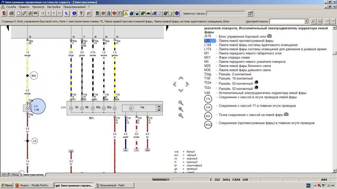
Task: Switch to Яндекс Mozilla Firefox taskbar window
Action: [x=34, y=185]
